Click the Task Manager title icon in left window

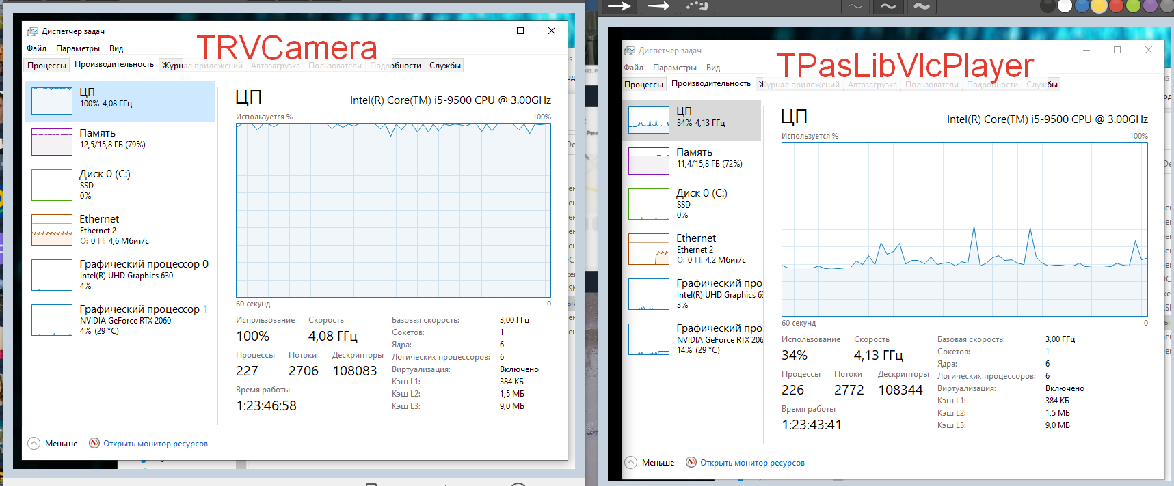pos(32,31)
